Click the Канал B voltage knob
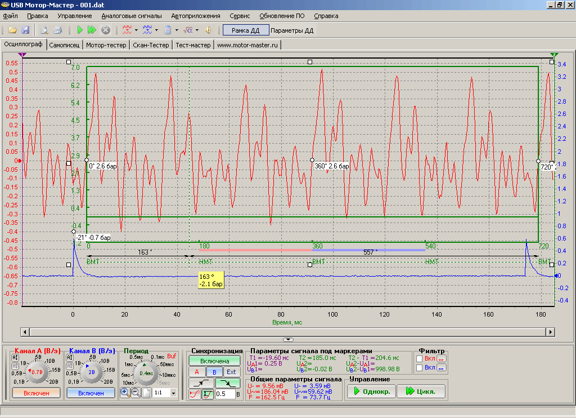 tap(91, 372)
